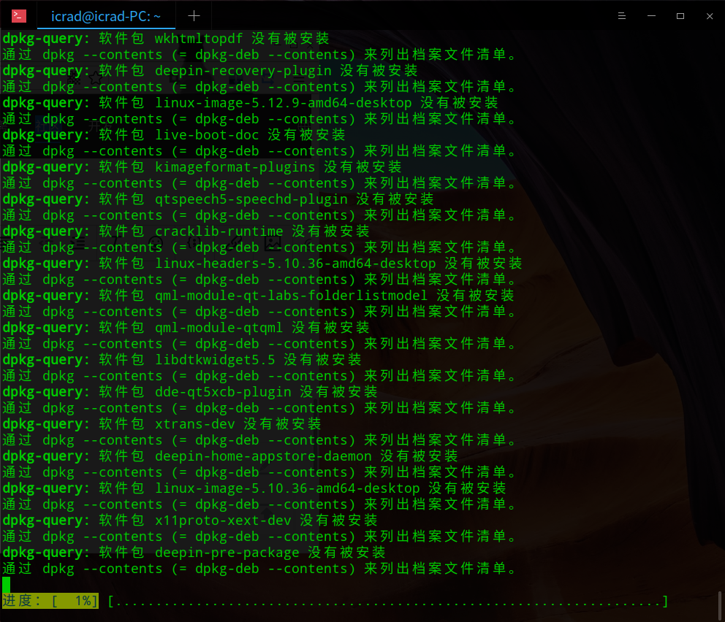The width and height of the screenshot is (725, 622).
Task: Open the hamburger main menu
Action: click(621, 16)
